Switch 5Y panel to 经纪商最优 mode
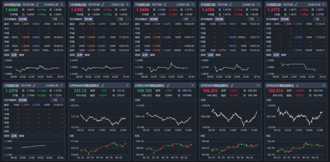The width and height of the screenshot is (330, 162). (207, 19)
